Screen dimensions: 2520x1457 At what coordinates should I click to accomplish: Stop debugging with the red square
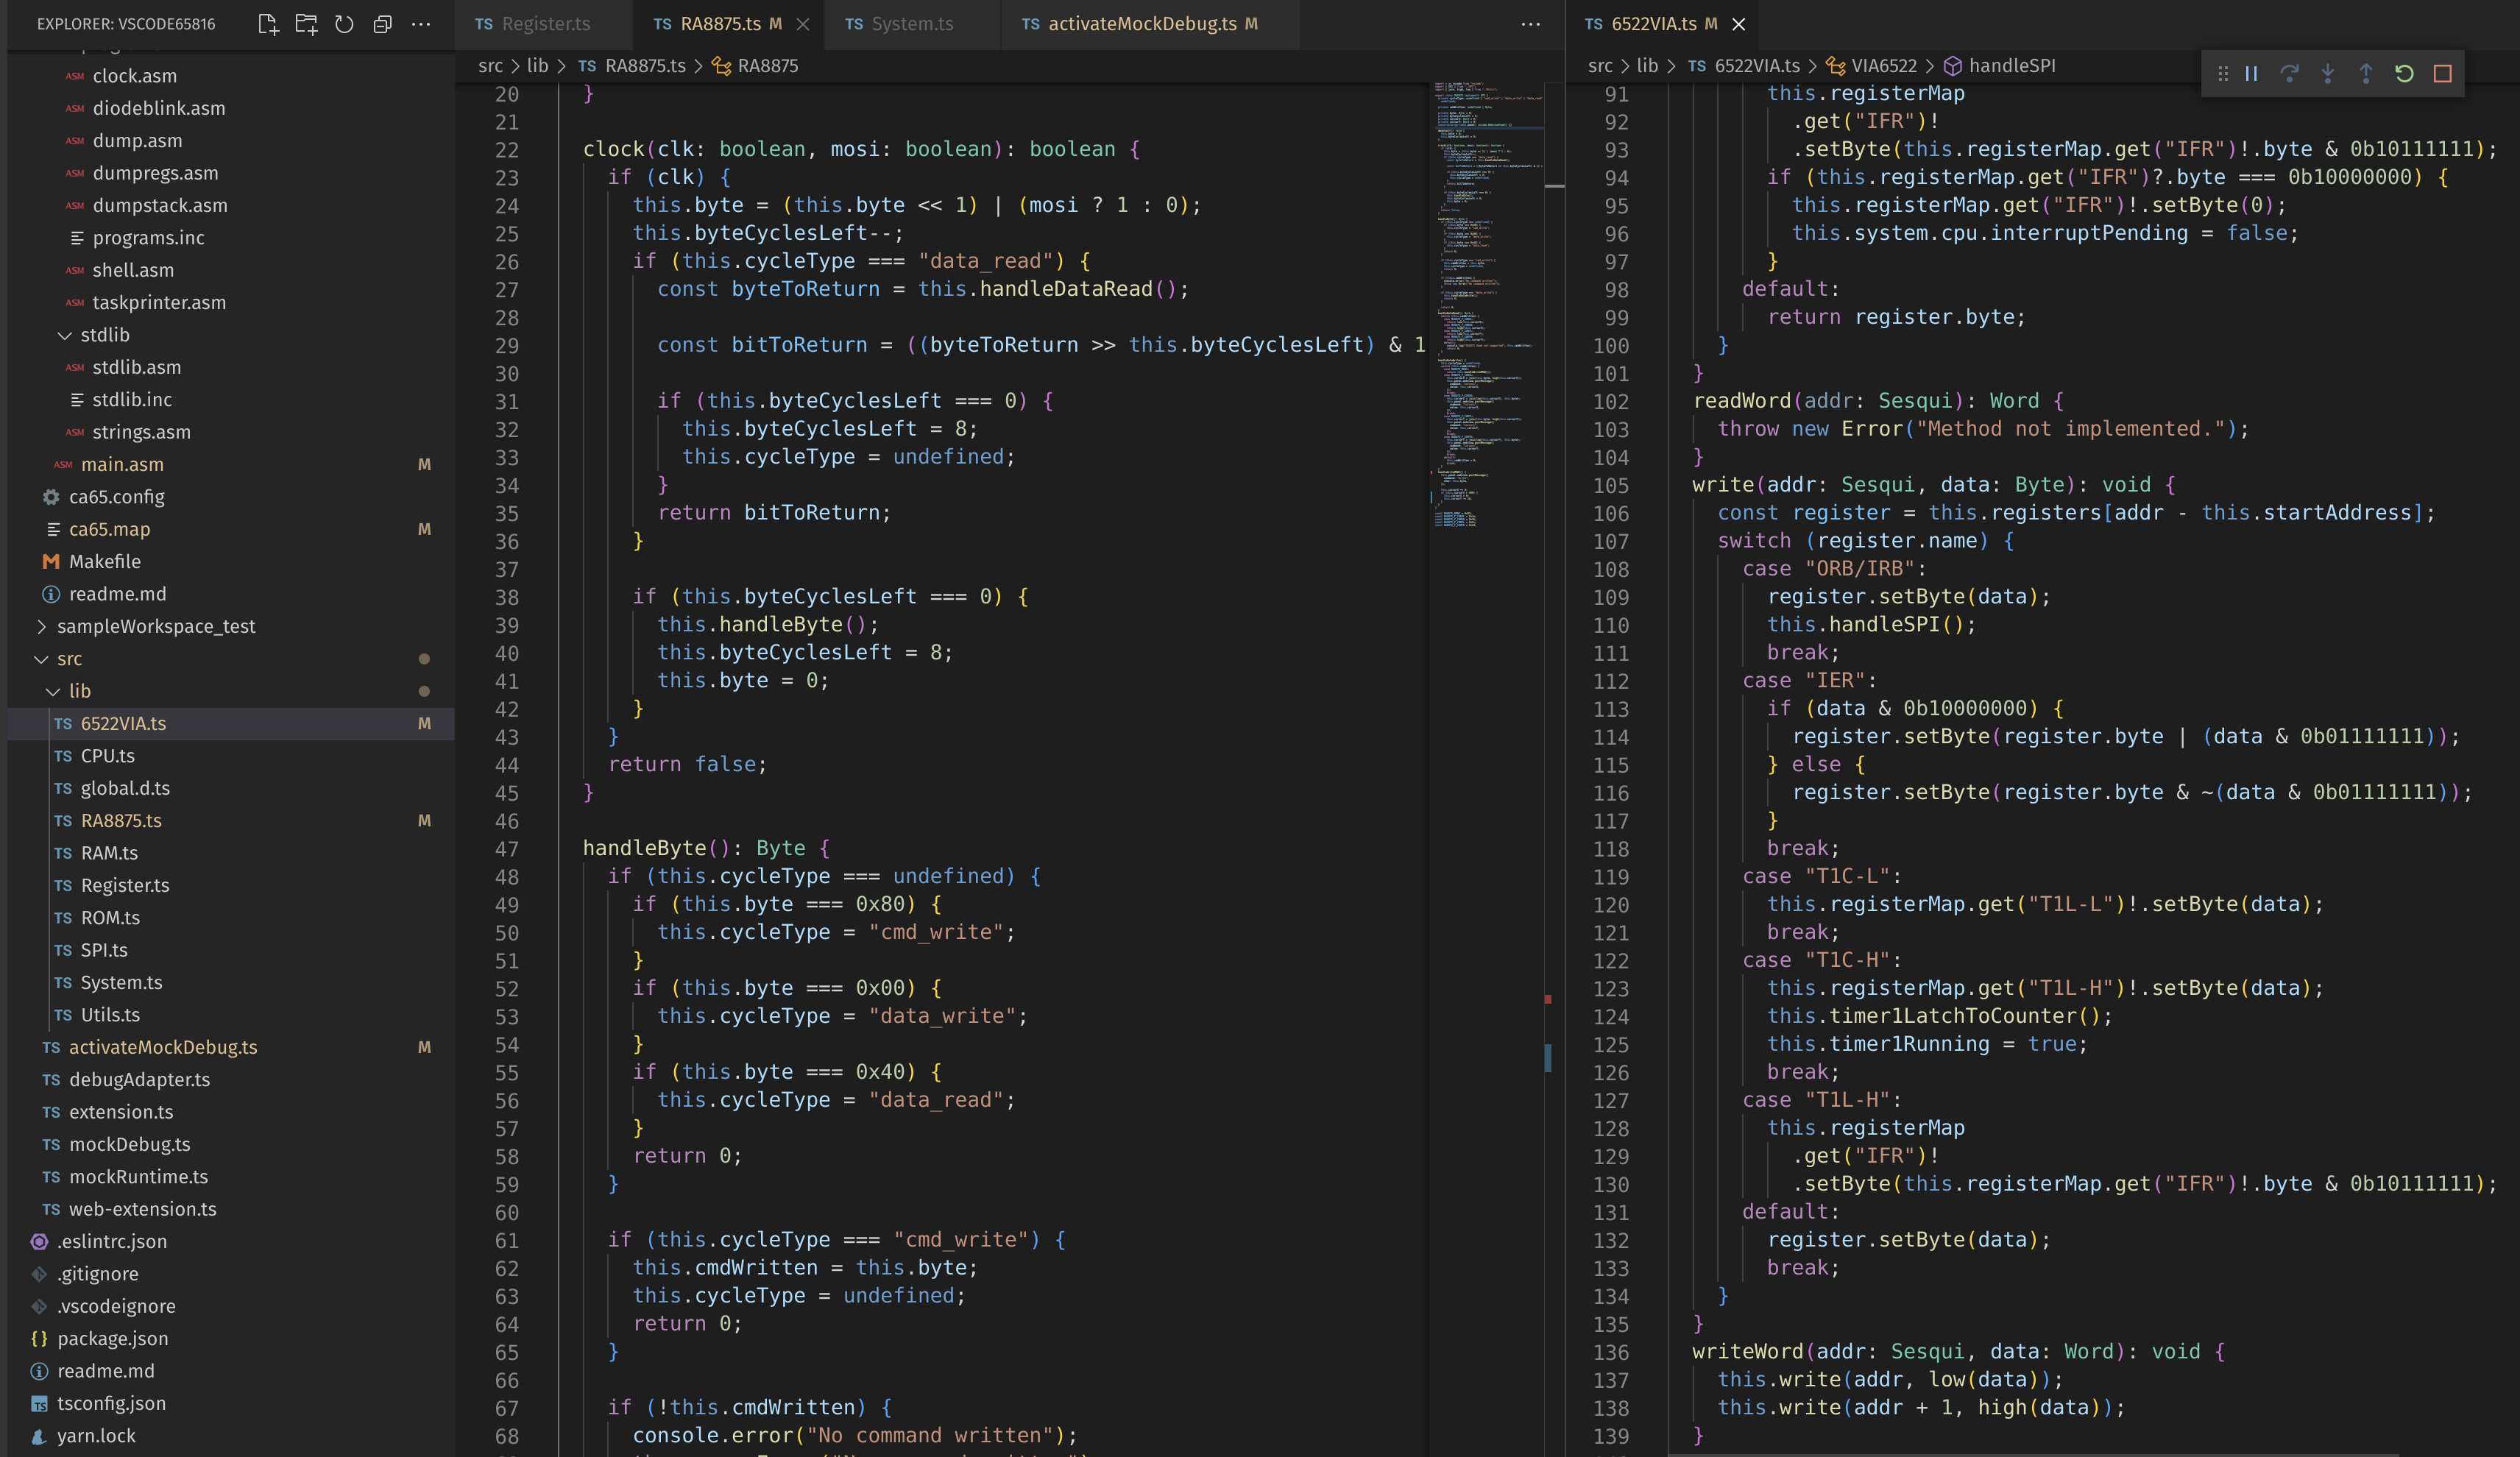tap(2442, 73)
